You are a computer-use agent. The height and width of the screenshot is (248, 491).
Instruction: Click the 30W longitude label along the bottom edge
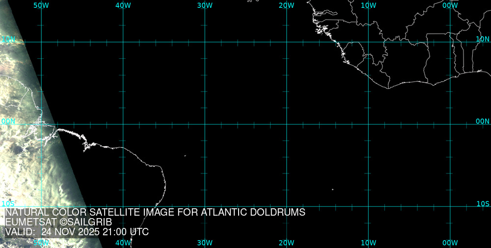click(x=205, y=243)
